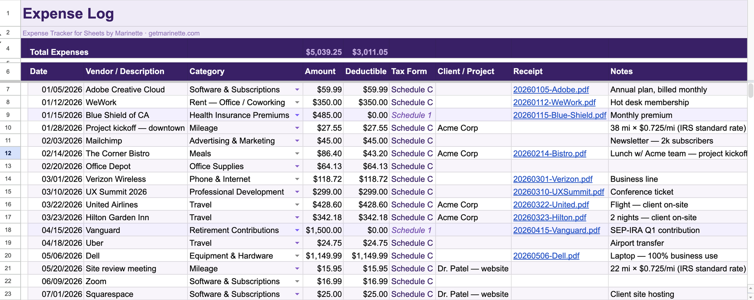Open receipt link 20260310-UXSummit.pdf
The height and width of the screenshot is (300, 754).
(x=558, y=192)
